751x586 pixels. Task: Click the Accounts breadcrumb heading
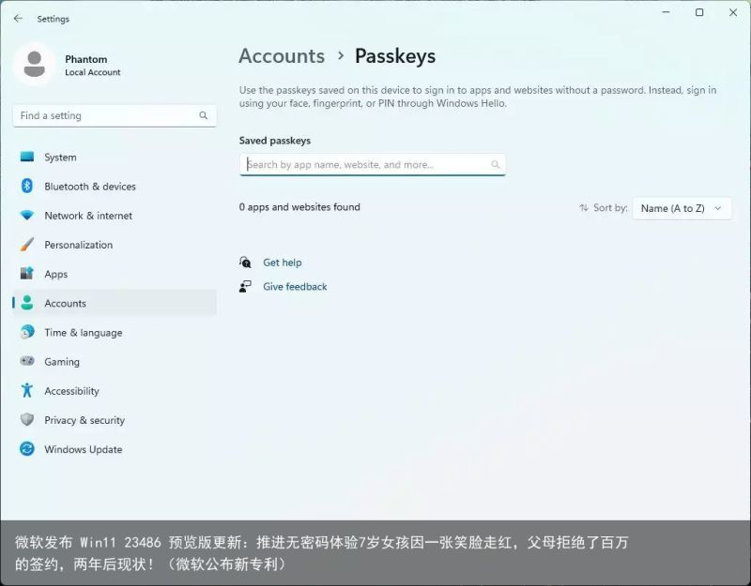pyautogui.click(x=282, y=56)
